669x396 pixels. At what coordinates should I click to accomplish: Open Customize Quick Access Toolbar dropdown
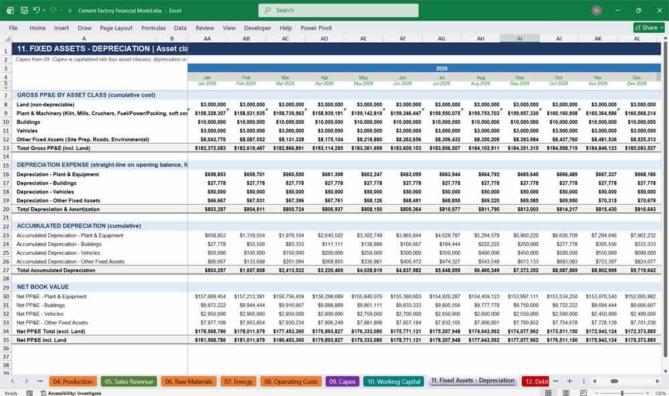coord(70,10)
